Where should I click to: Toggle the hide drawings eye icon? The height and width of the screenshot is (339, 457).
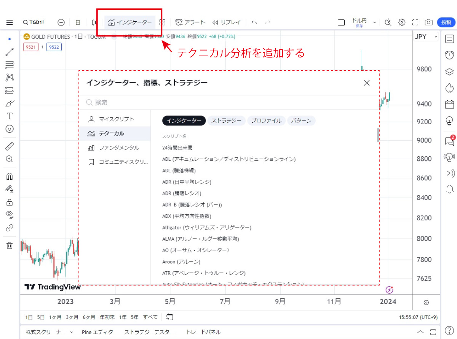[x=10, y=214]
